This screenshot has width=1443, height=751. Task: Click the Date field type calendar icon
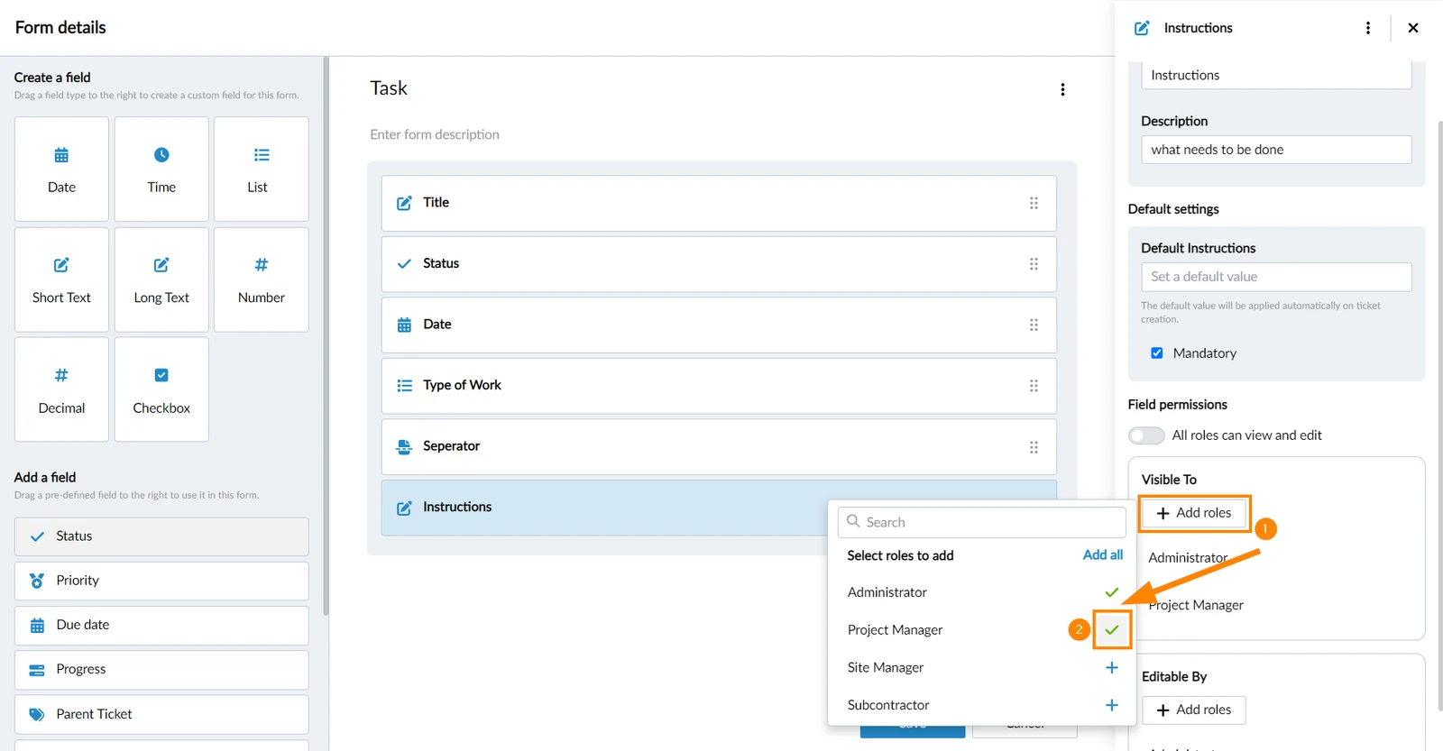[x=61, y=155]
